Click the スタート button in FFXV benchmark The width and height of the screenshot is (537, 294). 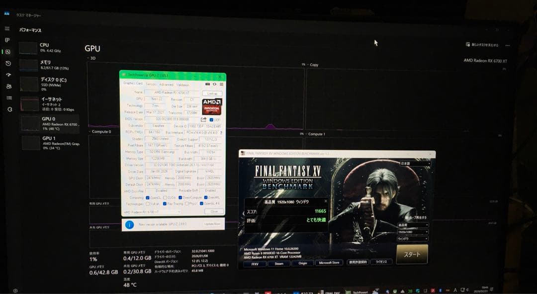click(412, 254)
